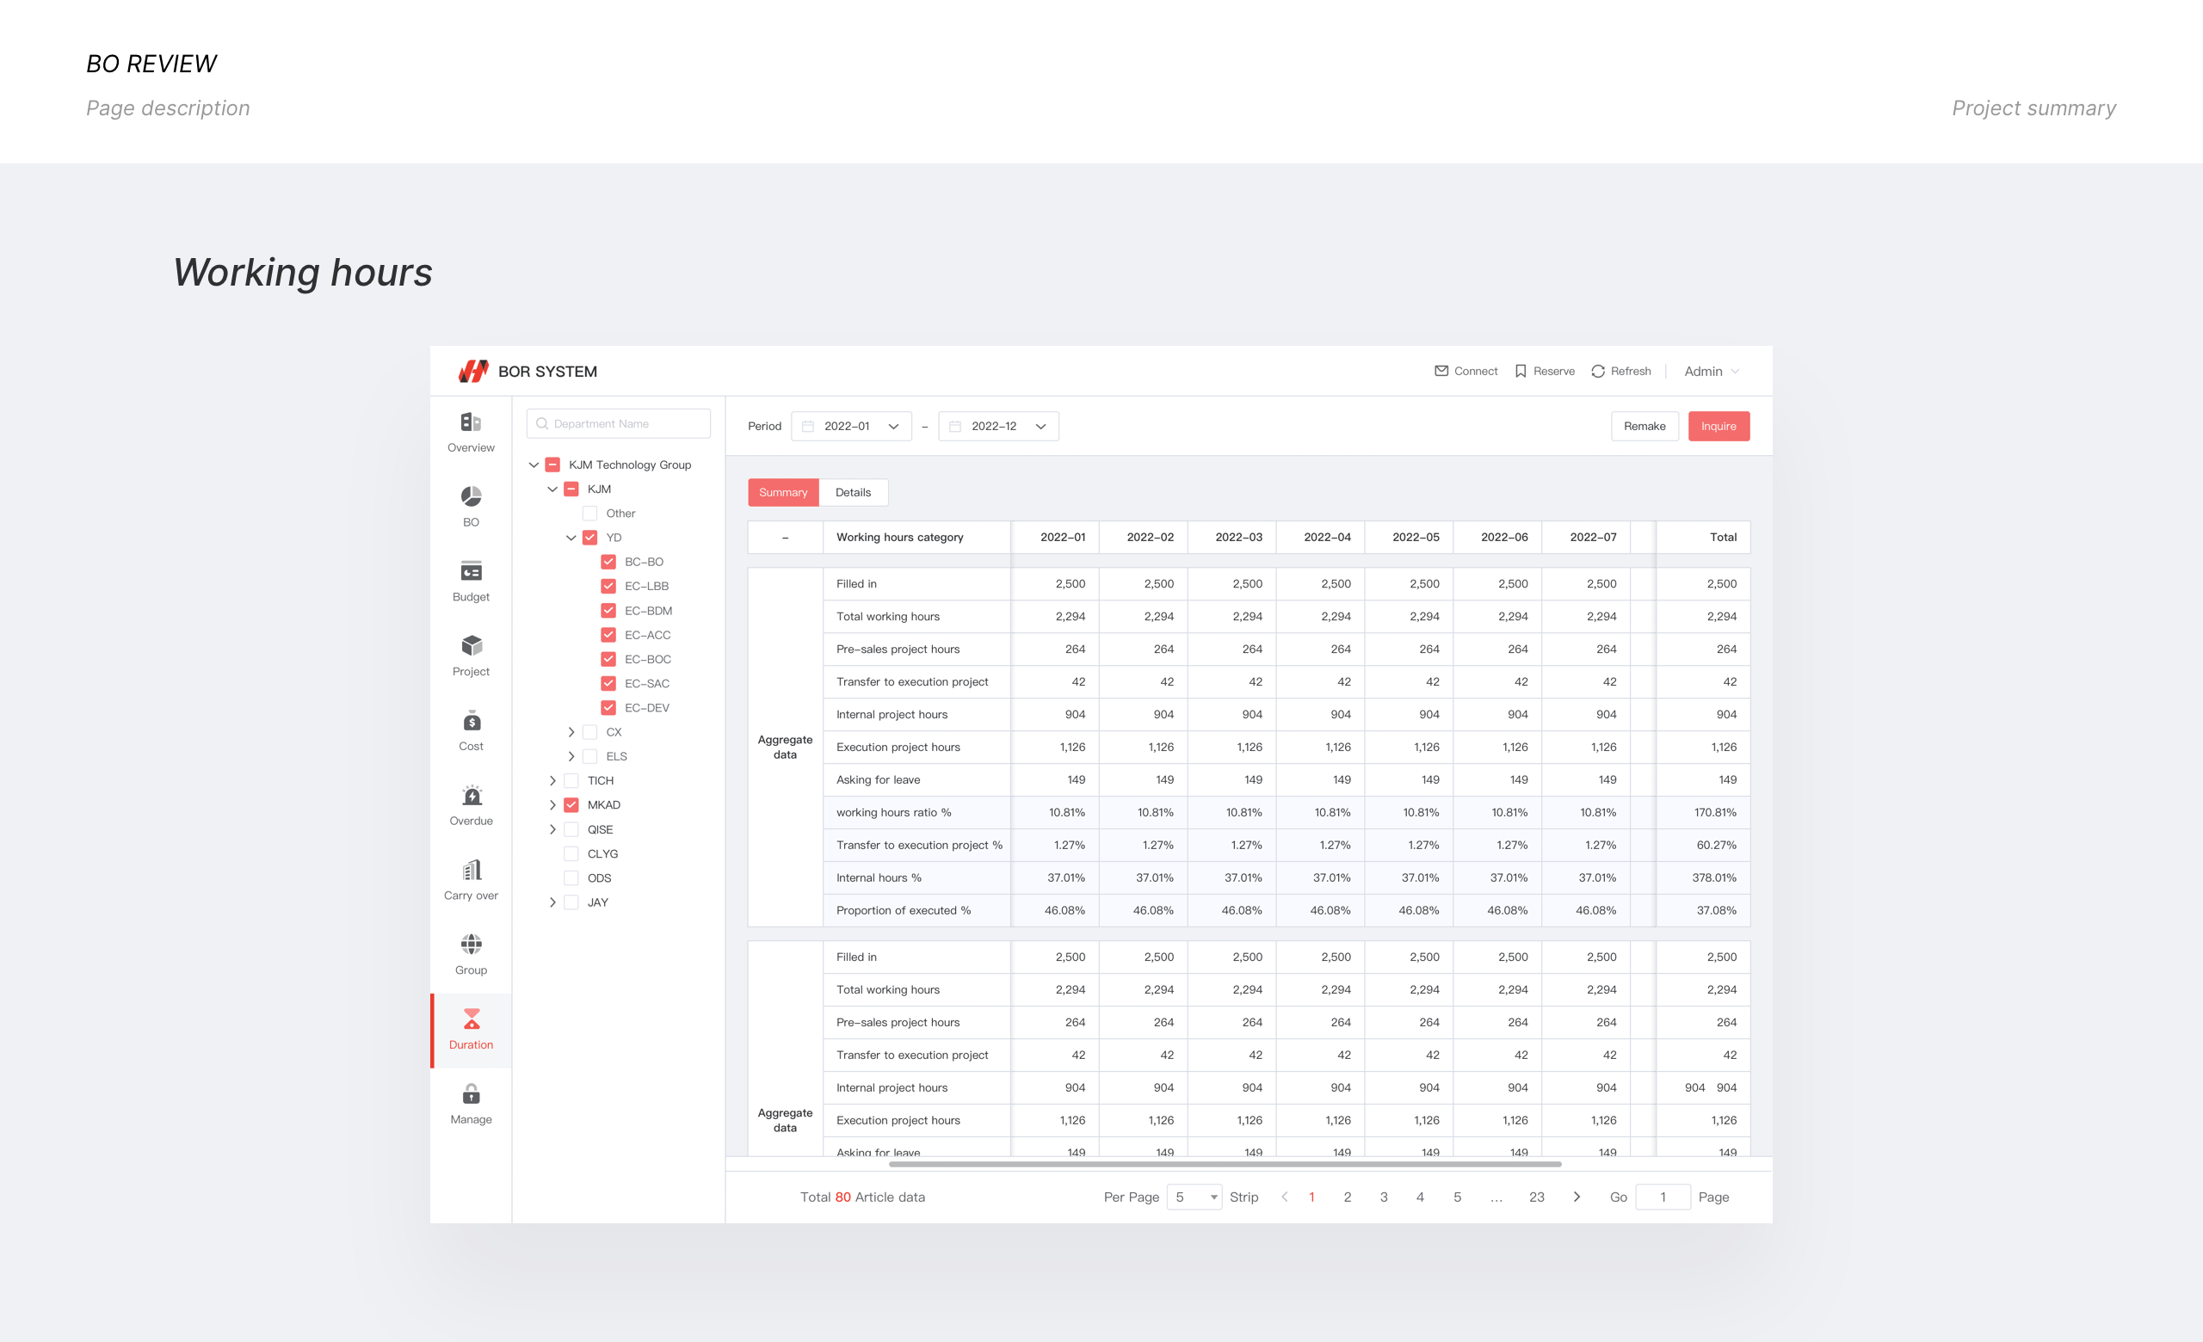Go to the next page arrow
Viewport: 2203px width, 1342px height.
[x=1577, y=1197]
